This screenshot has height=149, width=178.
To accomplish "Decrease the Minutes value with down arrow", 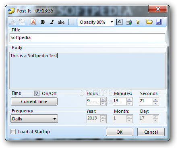I will click(x=129, y=103).
